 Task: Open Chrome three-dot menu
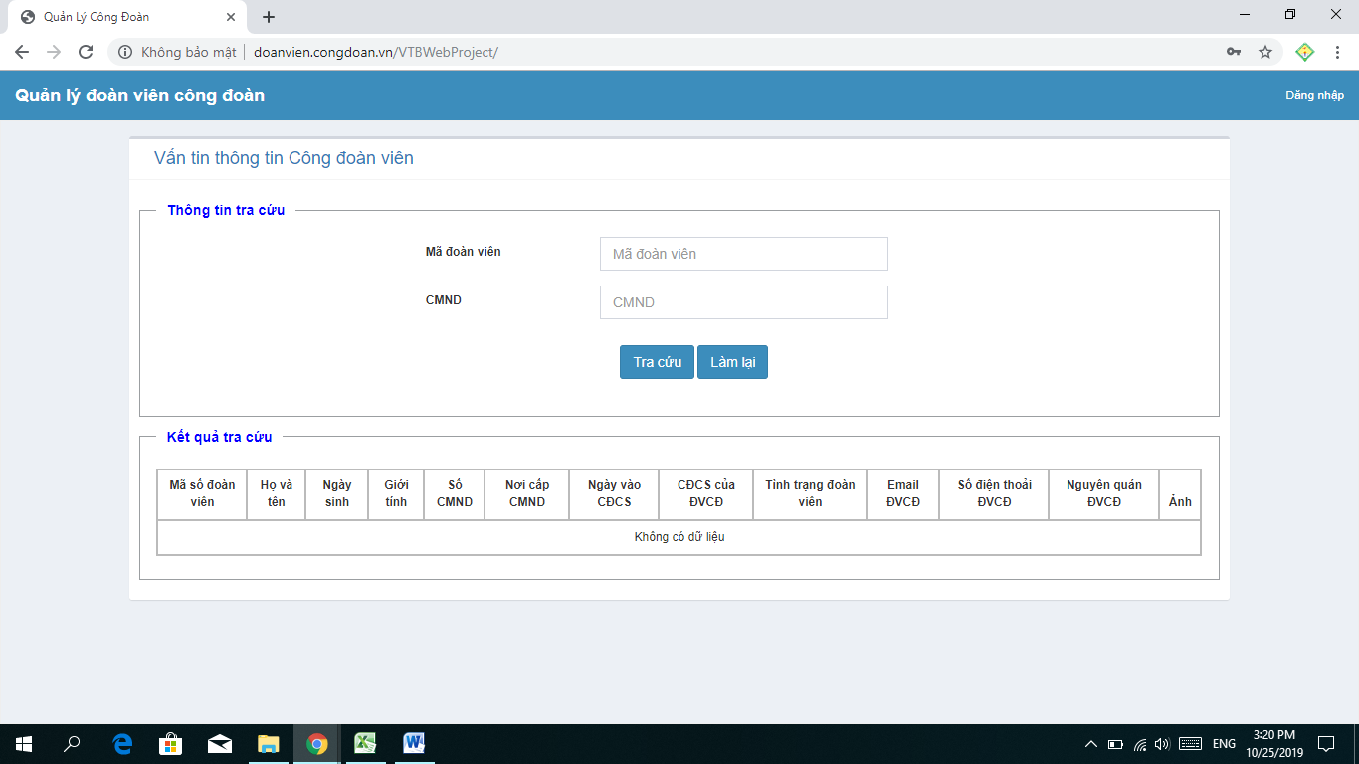[x=1337, y=52]
